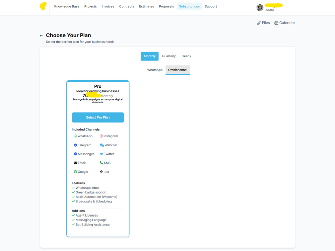The height and width of the screenshot is (251, 335).
Task: Click checkmark beside Agent Licenses
Action: coord(73,215)
